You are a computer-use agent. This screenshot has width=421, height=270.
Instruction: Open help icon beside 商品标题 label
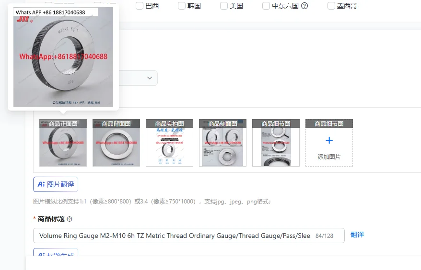pyautogui.click(x=70, y=219)
